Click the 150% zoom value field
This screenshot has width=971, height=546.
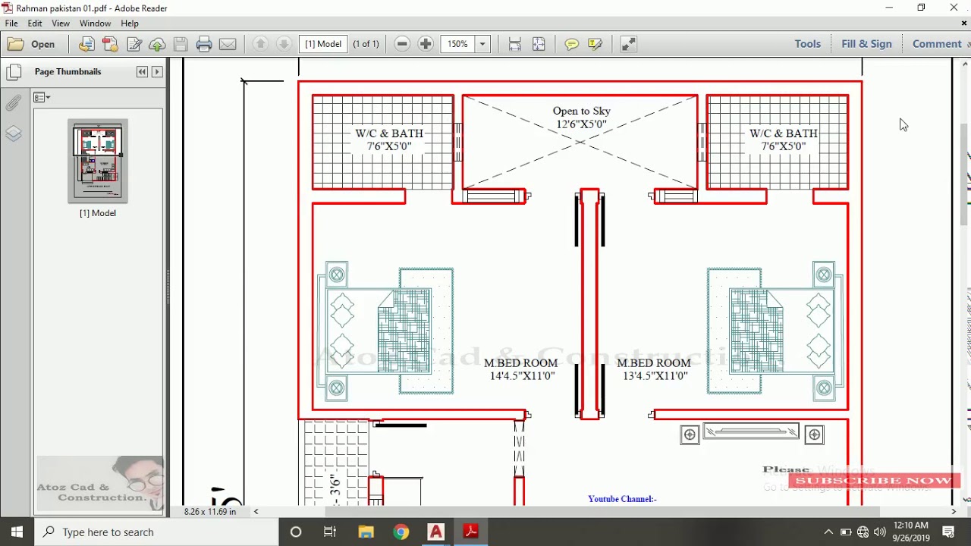pos(457,44)
